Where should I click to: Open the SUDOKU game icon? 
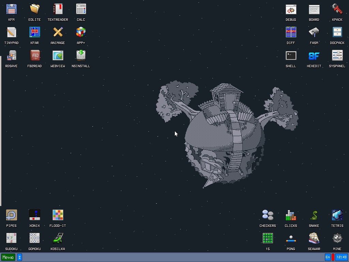pos(11,238)
